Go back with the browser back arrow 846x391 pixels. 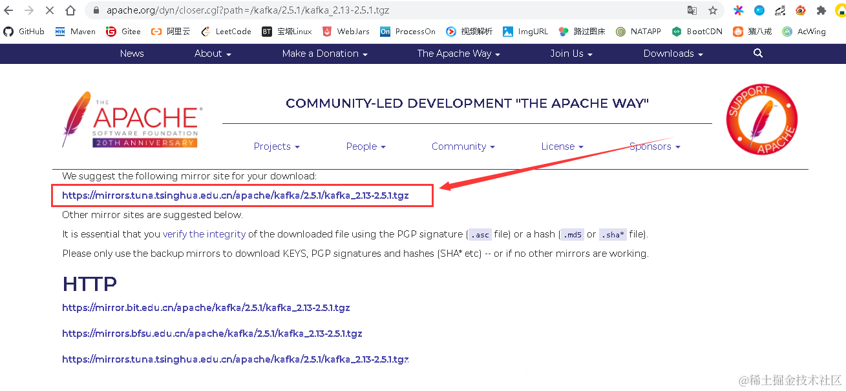coord(8,10)
